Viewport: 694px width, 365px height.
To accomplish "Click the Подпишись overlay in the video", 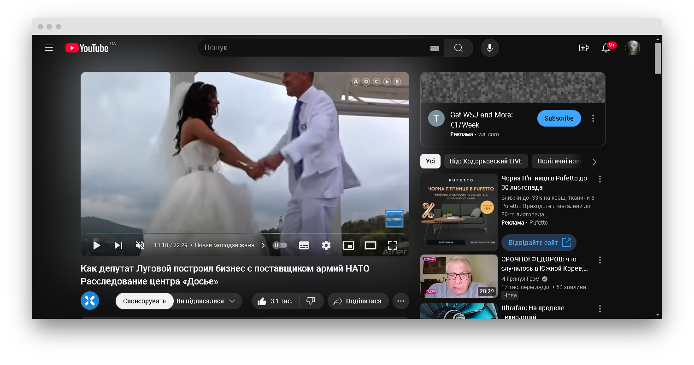I will coord(394,219).
